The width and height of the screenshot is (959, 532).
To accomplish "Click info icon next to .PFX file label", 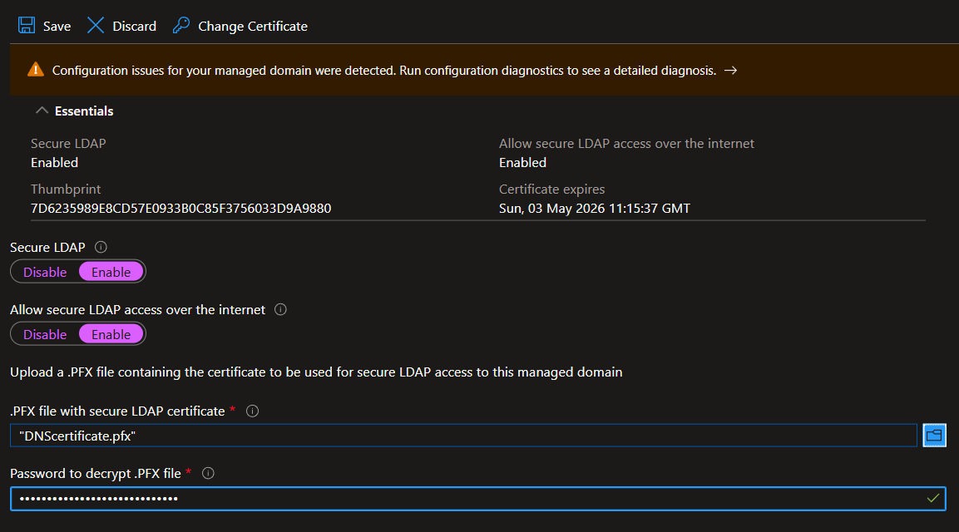I will [x=253, y=411].
